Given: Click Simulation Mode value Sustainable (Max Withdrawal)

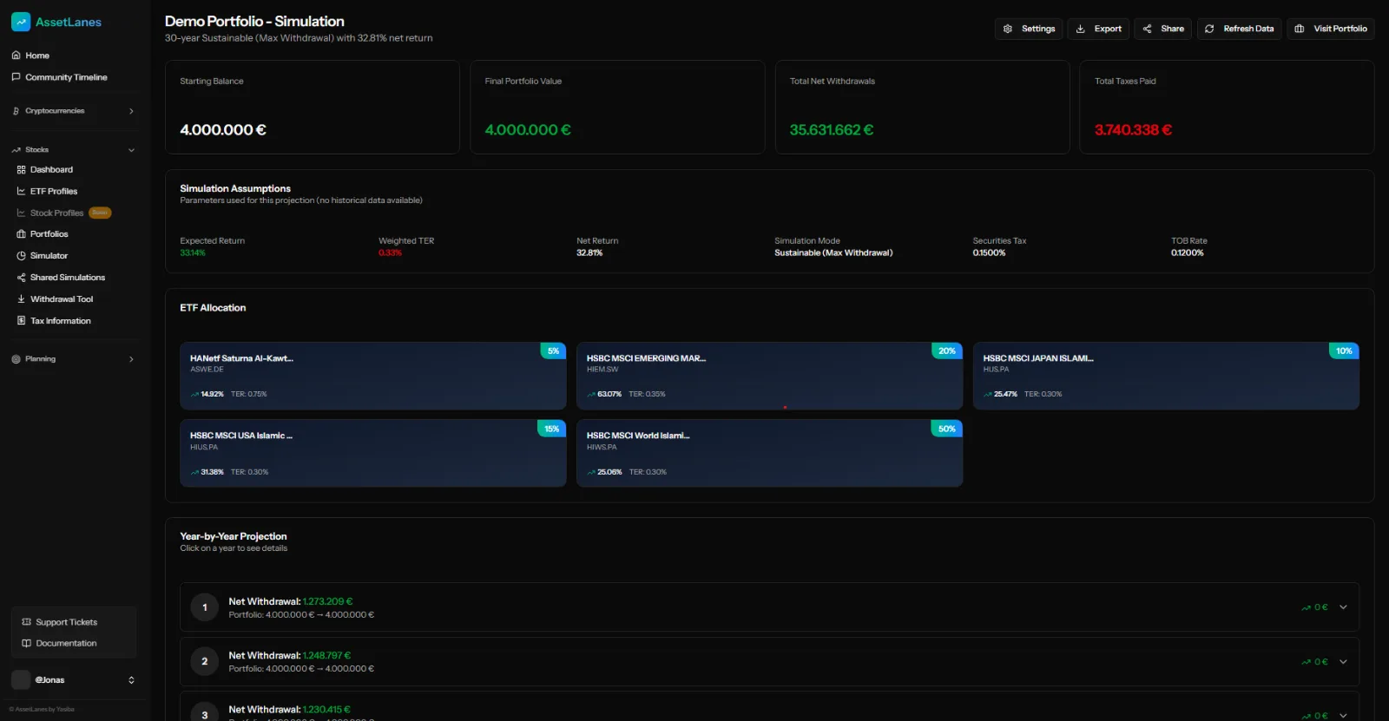Looking at the screenshot, I should point(833,253).
